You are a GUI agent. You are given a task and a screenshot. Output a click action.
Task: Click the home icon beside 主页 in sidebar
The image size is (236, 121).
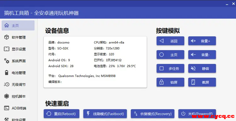[x=6, y=25]
